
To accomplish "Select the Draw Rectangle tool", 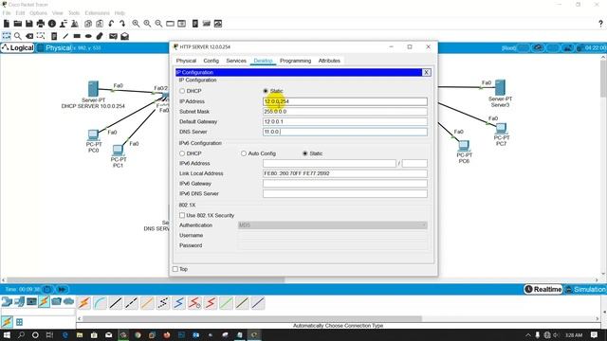I will (77, 36).
